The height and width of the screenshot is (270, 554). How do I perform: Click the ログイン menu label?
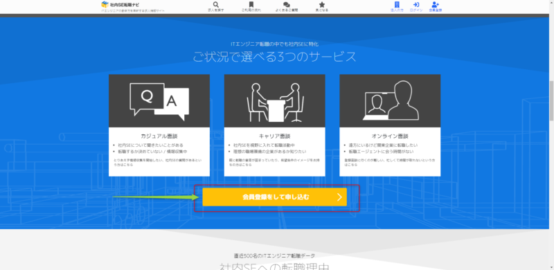coord(416,10)
